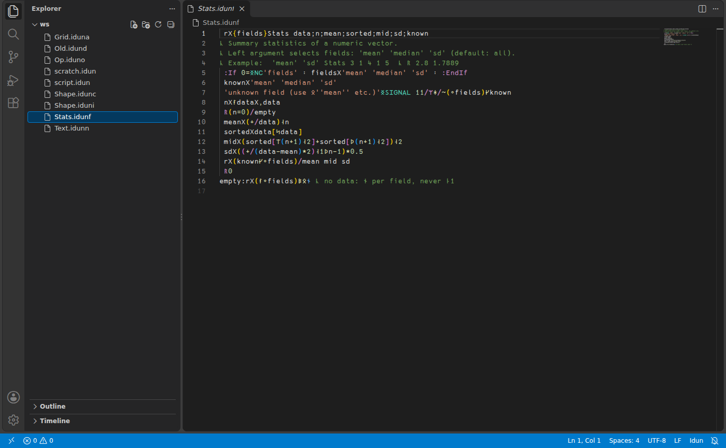
Task: Go to line via Ln 1, Col 1
Action: pyautogui.click(x=584, y=441)
